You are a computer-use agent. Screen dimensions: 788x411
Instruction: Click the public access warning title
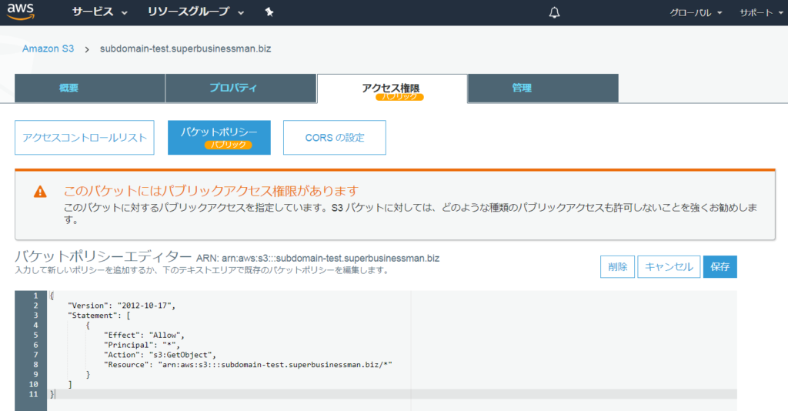click(x=211, y=191)
